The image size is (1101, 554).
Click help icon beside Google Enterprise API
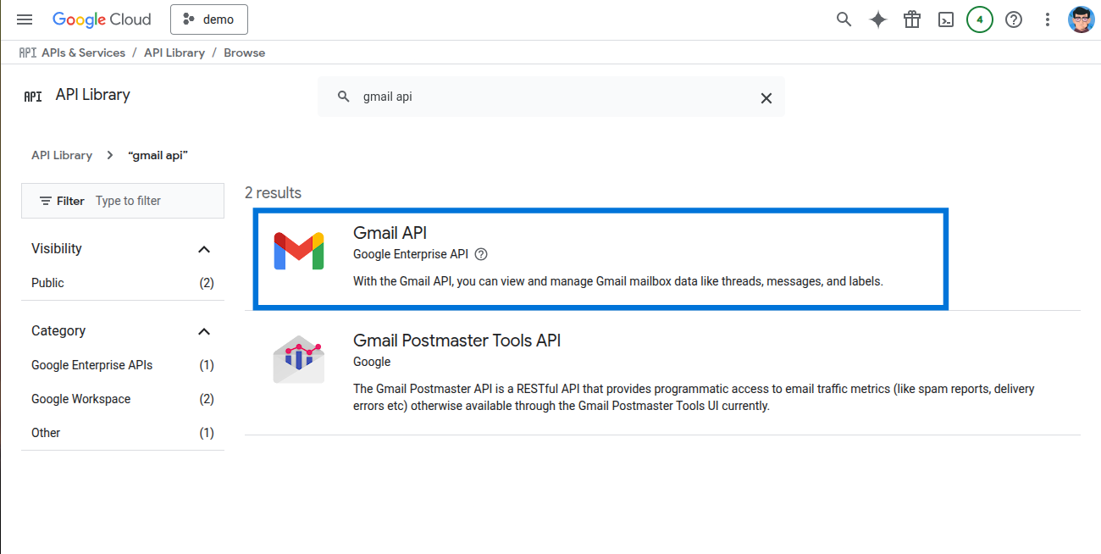[x=481, y=254]
